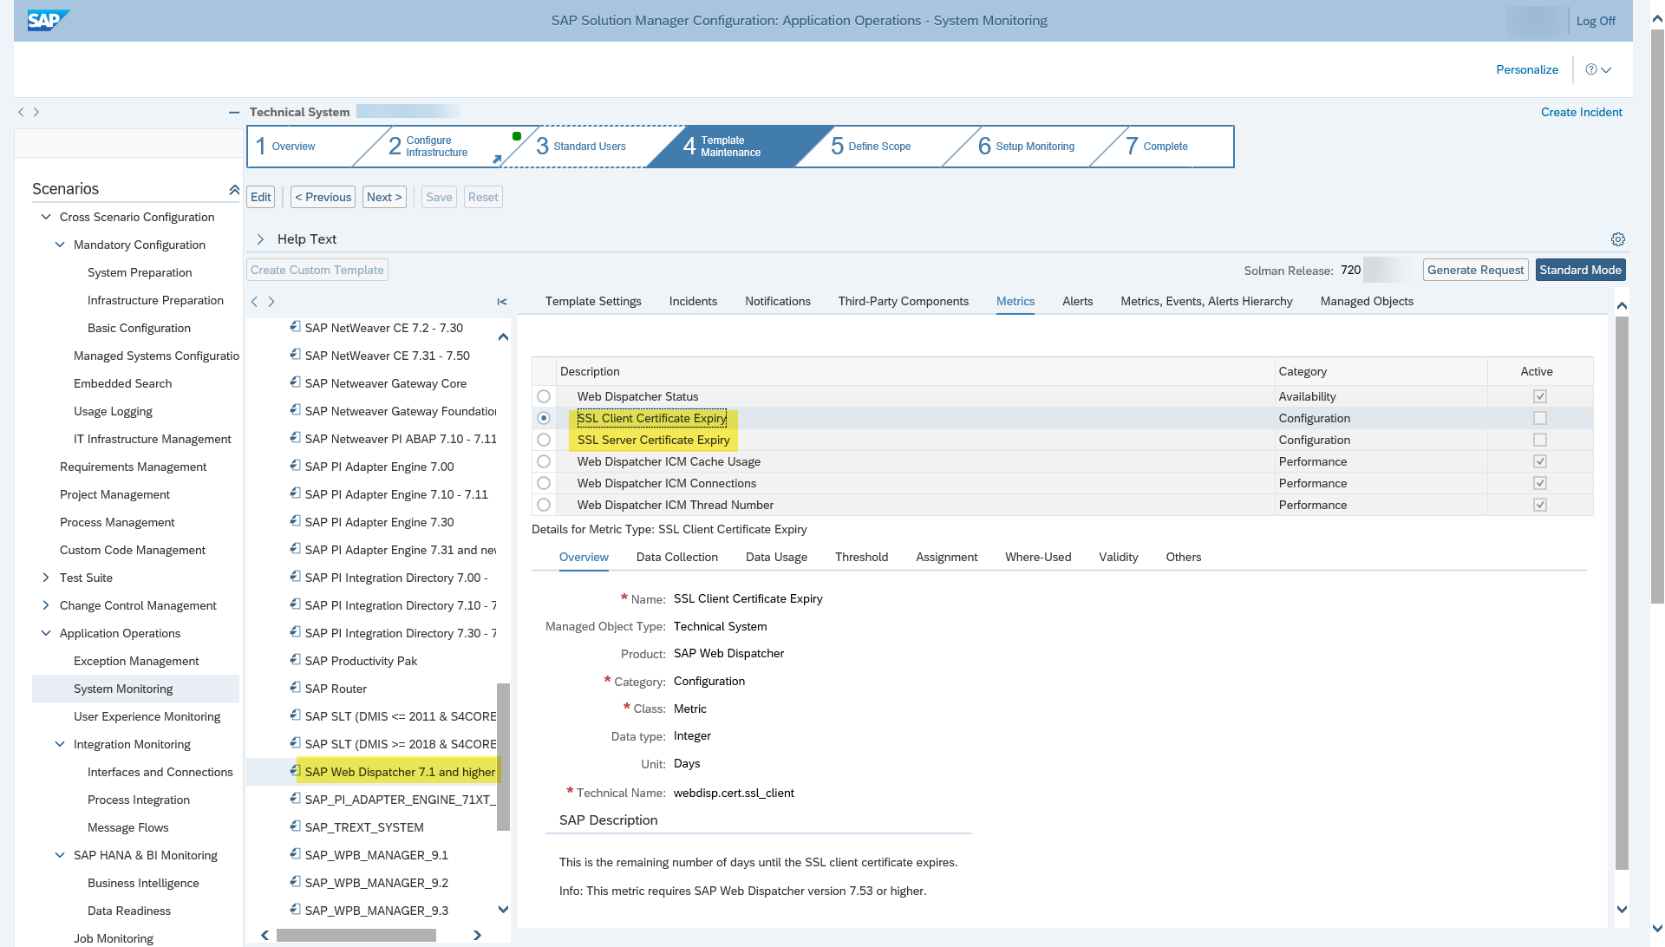1665x947 pixels.
Task: Click the Edit button
Action: point(260,197)
